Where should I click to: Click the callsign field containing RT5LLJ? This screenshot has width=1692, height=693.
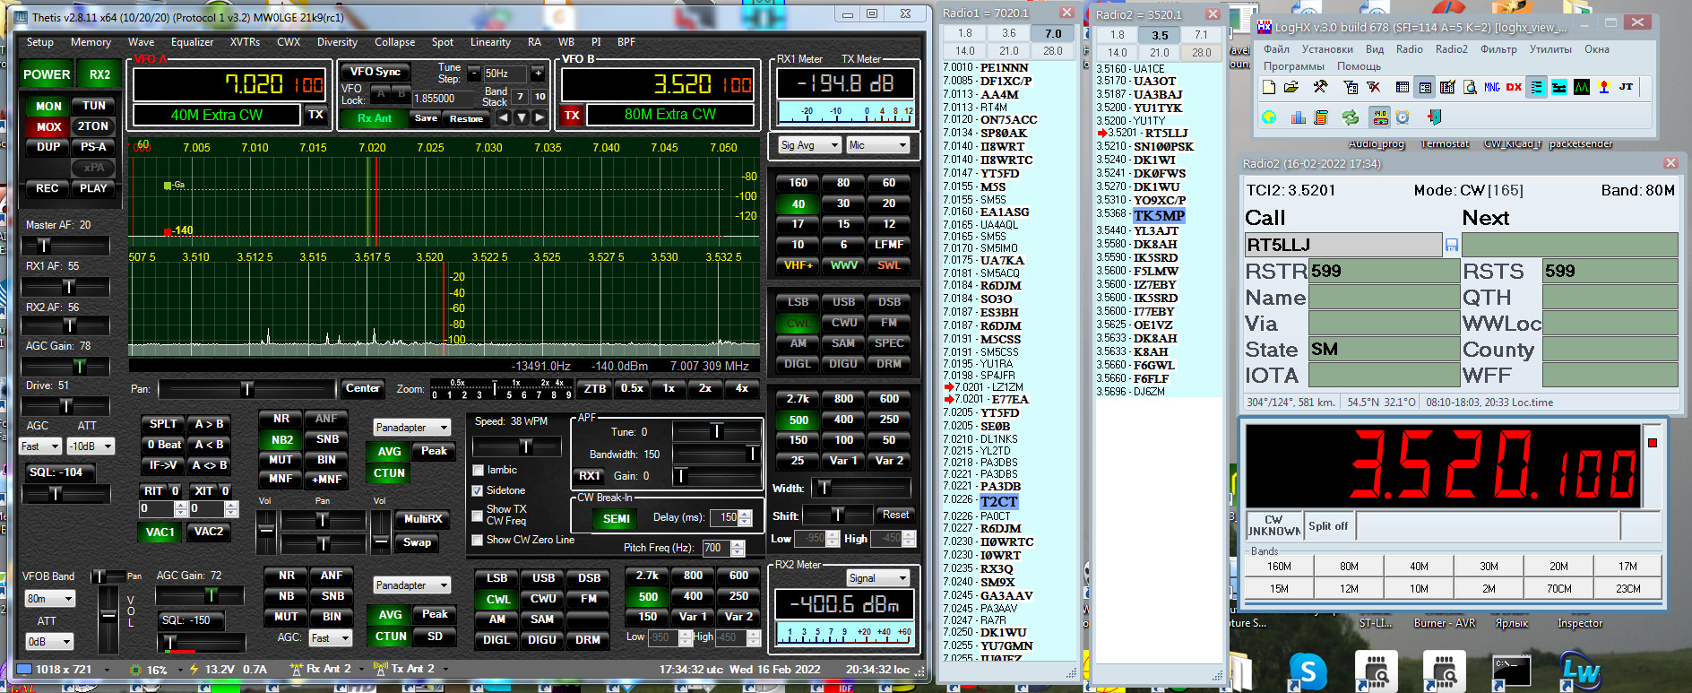click(1342, 245)
